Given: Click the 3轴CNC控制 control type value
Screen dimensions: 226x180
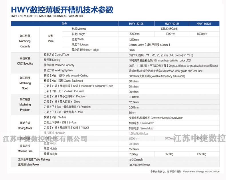Looking at the screenshot, I should (161, 55).
